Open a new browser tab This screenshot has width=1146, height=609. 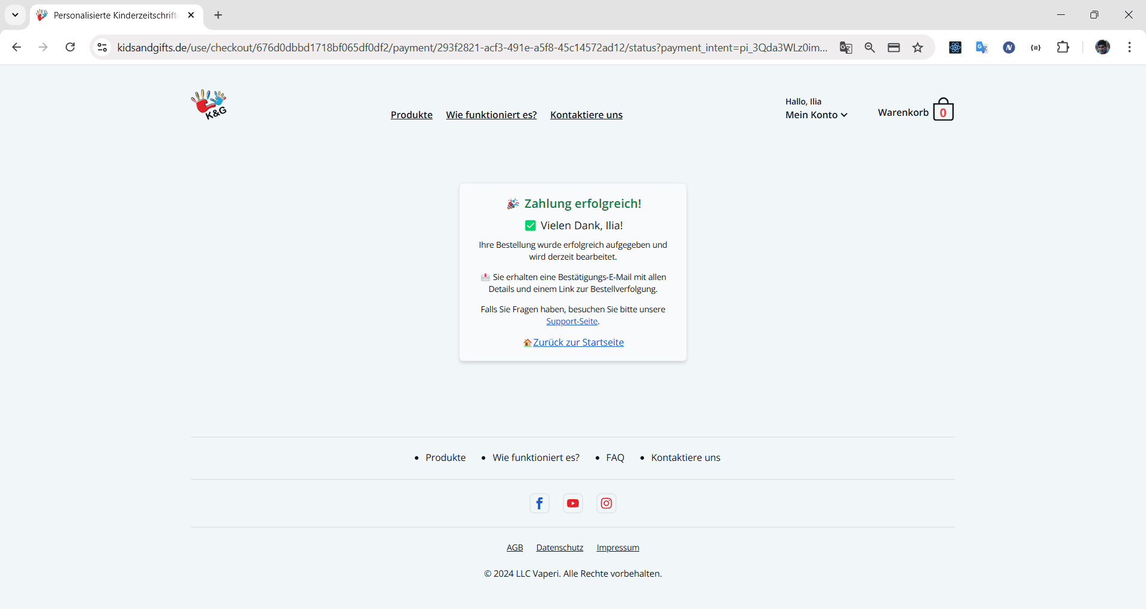218,15
